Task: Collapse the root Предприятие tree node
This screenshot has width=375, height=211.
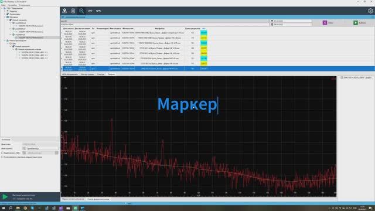Action: [2, 8]
